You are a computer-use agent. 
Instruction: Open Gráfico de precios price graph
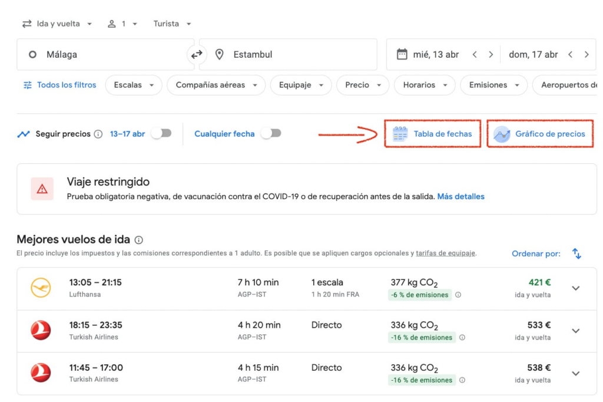tap(540, 134)
